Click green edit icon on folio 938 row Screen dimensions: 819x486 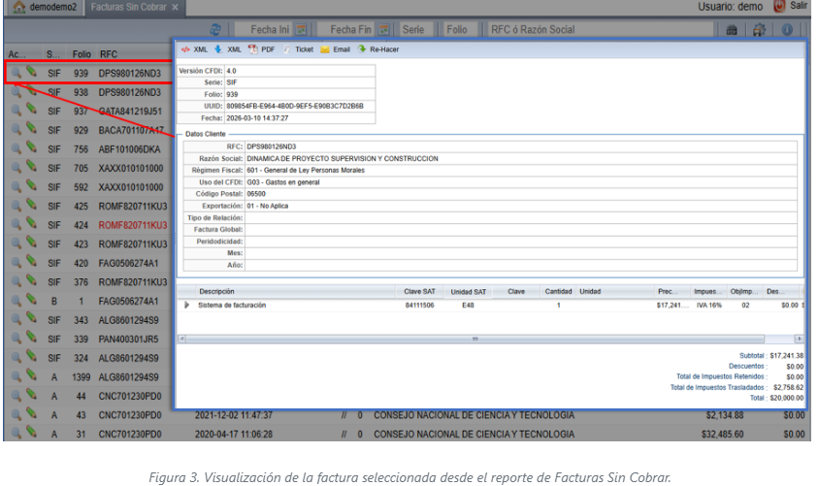click(31, 91)
